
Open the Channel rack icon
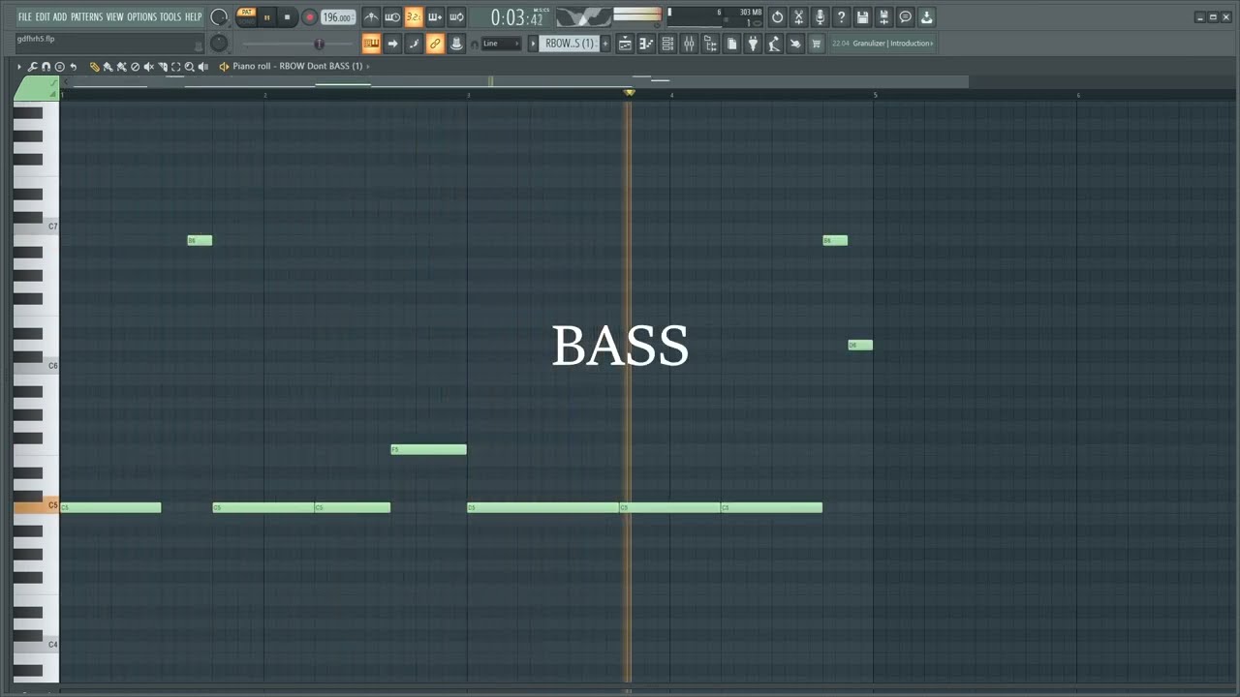[667, 44]
